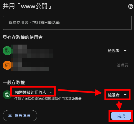This screenshot has width=134, height=124.
Task: Click the link chain icon in 複製連結
Action: coord(10,116)
